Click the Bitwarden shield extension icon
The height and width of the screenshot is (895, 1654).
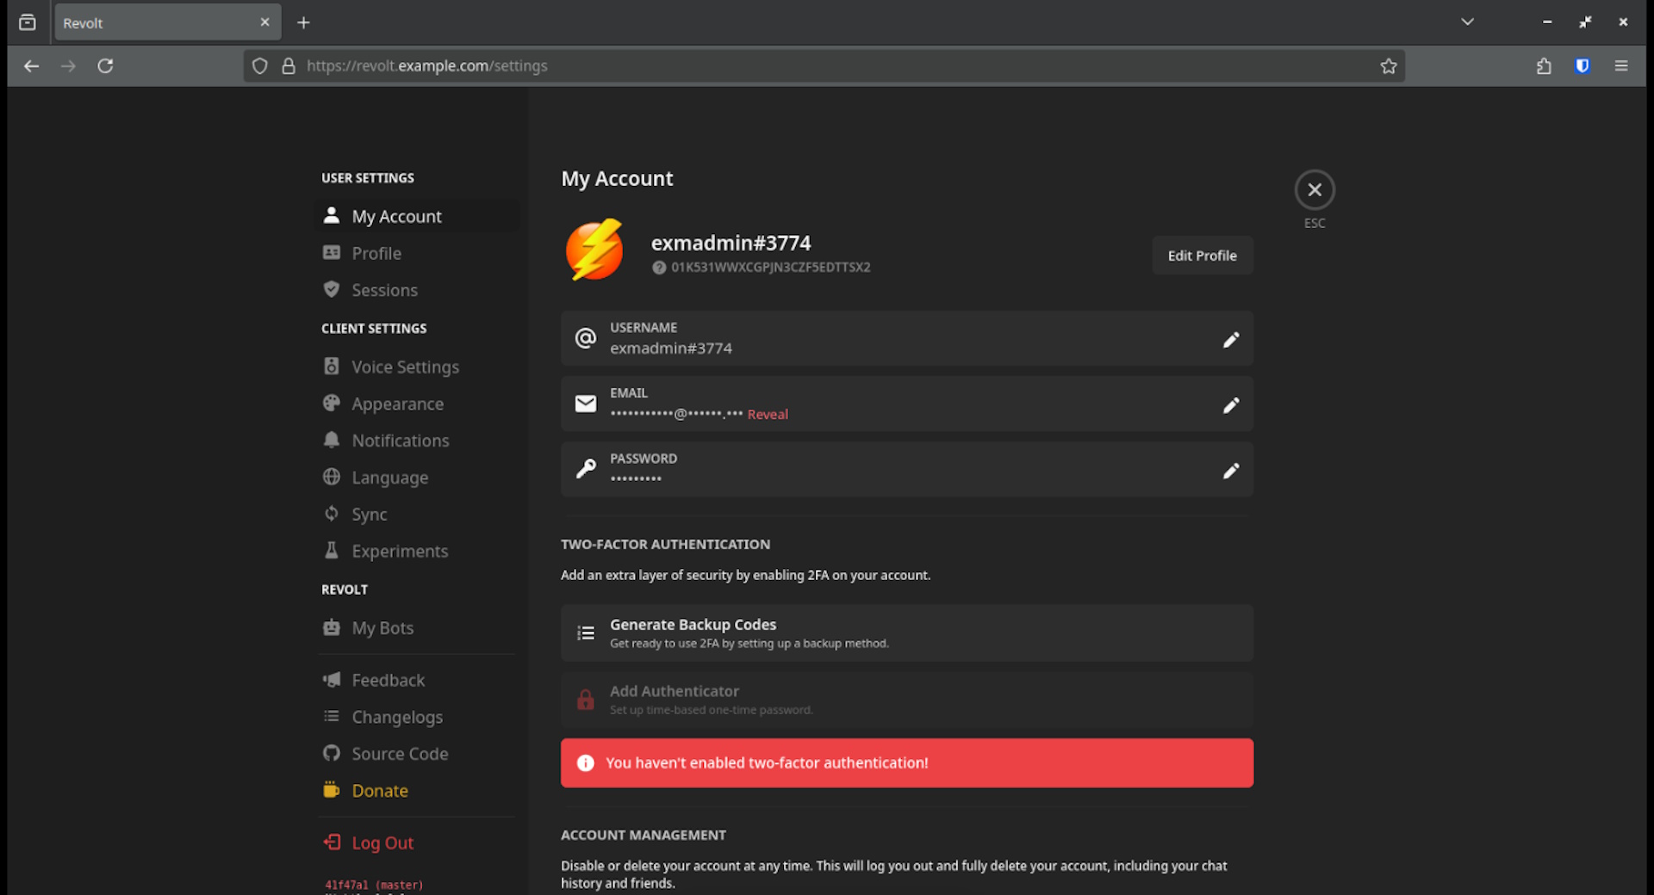[1582, 66]
